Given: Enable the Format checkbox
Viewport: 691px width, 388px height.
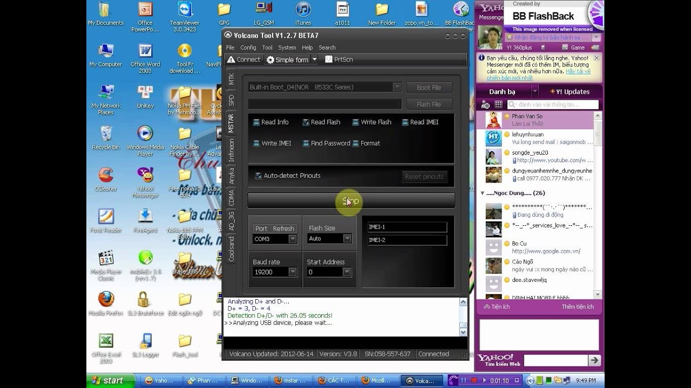Looking at the screenshot, I should 356,143.
